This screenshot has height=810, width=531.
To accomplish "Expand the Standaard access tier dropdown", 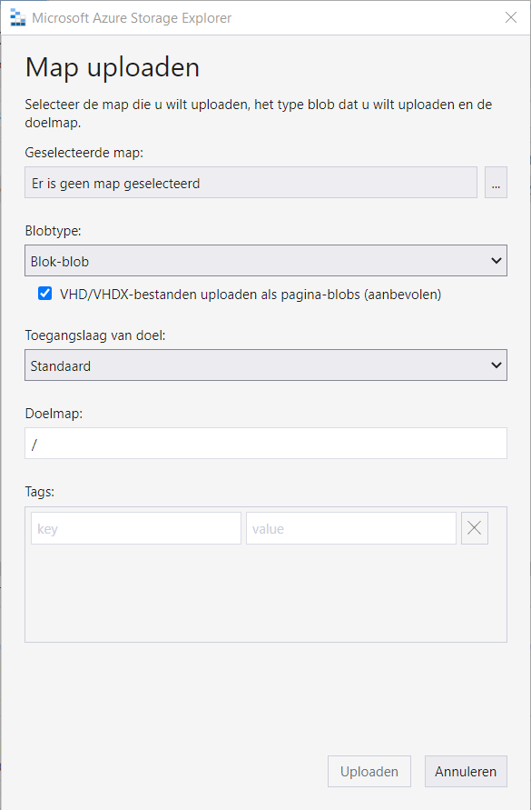I will (266, 365).
